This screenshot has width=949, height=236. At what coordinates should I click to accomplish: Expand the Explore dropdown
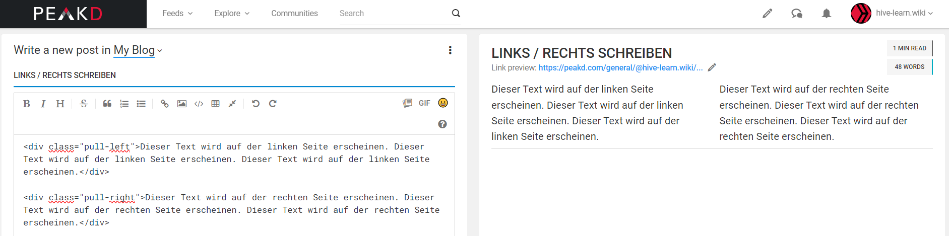[232, 14]
